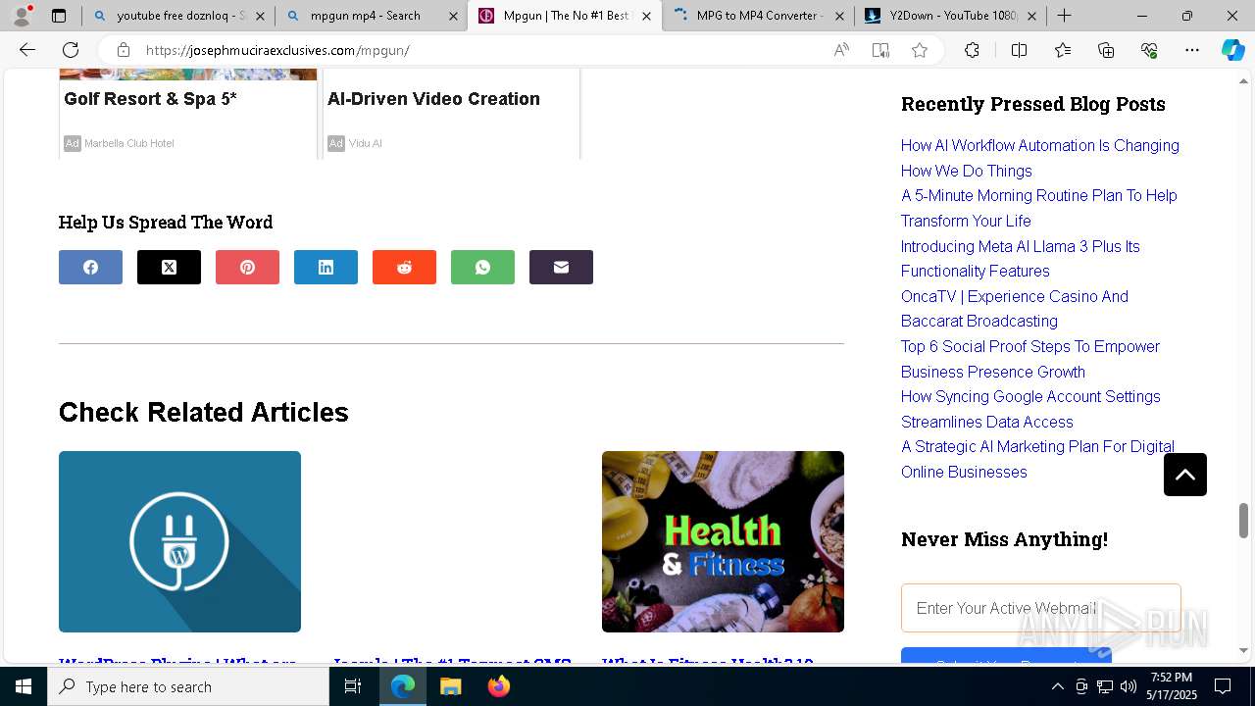Open Top 6 Social Proof Steps post
Image resolution: width=1255 pixels, height=706 pixels.
tap(1029, 359)
